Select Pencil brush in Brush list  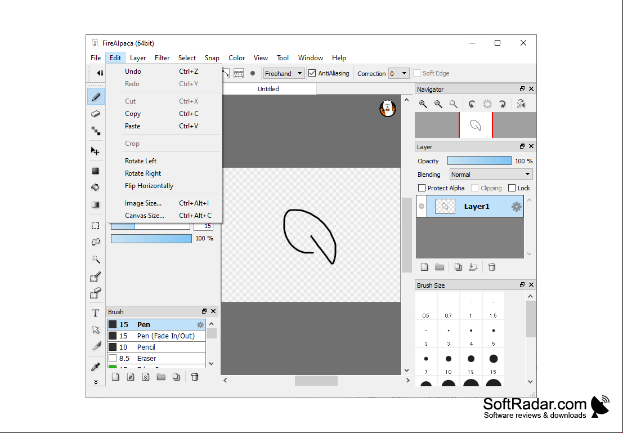pos(156,347)
